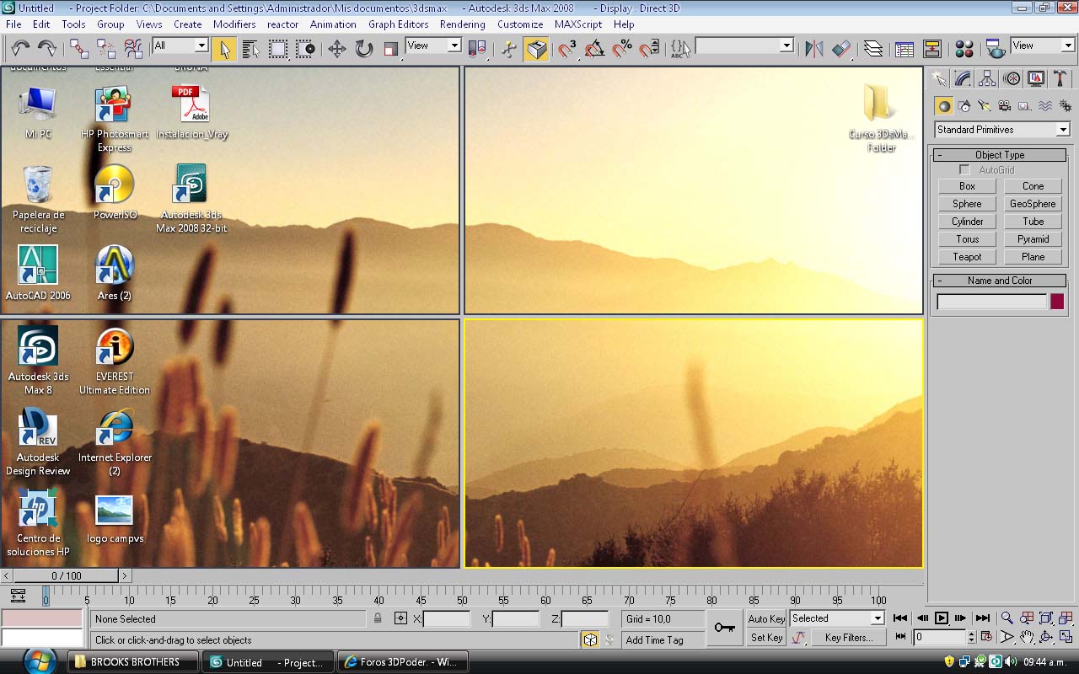Image resolution: width=1079 pixels, height=674 pixels.
Task: Open the Rendering menu
Action: tap(462, 24)
